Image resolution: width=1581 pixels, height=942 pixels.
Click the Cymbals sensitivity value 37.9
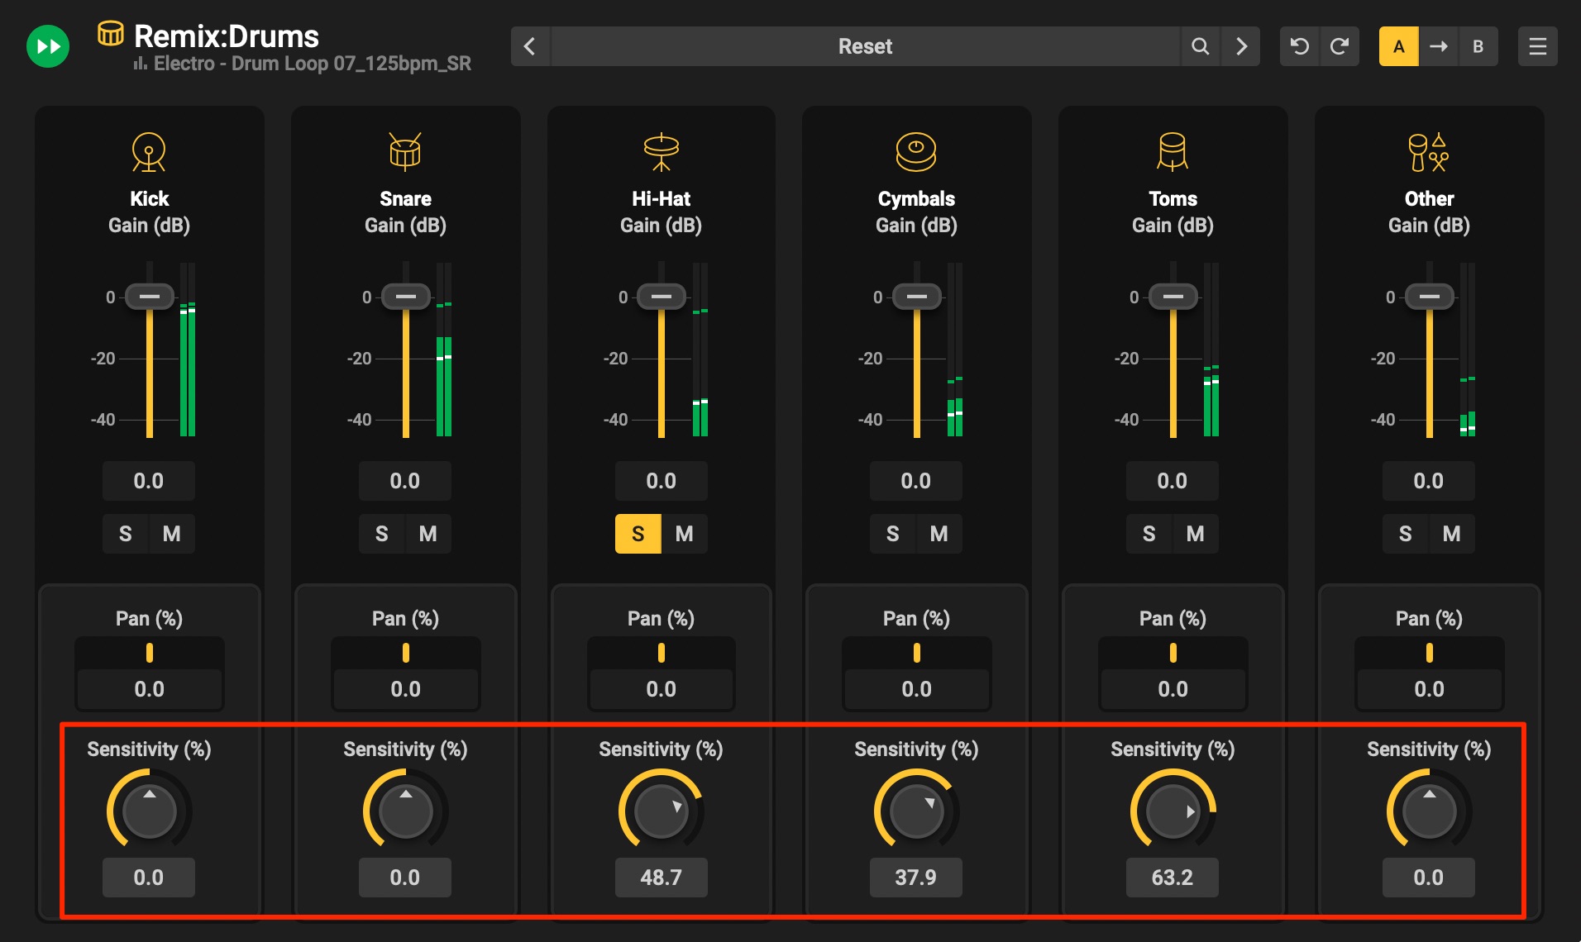click(x=916, y=878)
